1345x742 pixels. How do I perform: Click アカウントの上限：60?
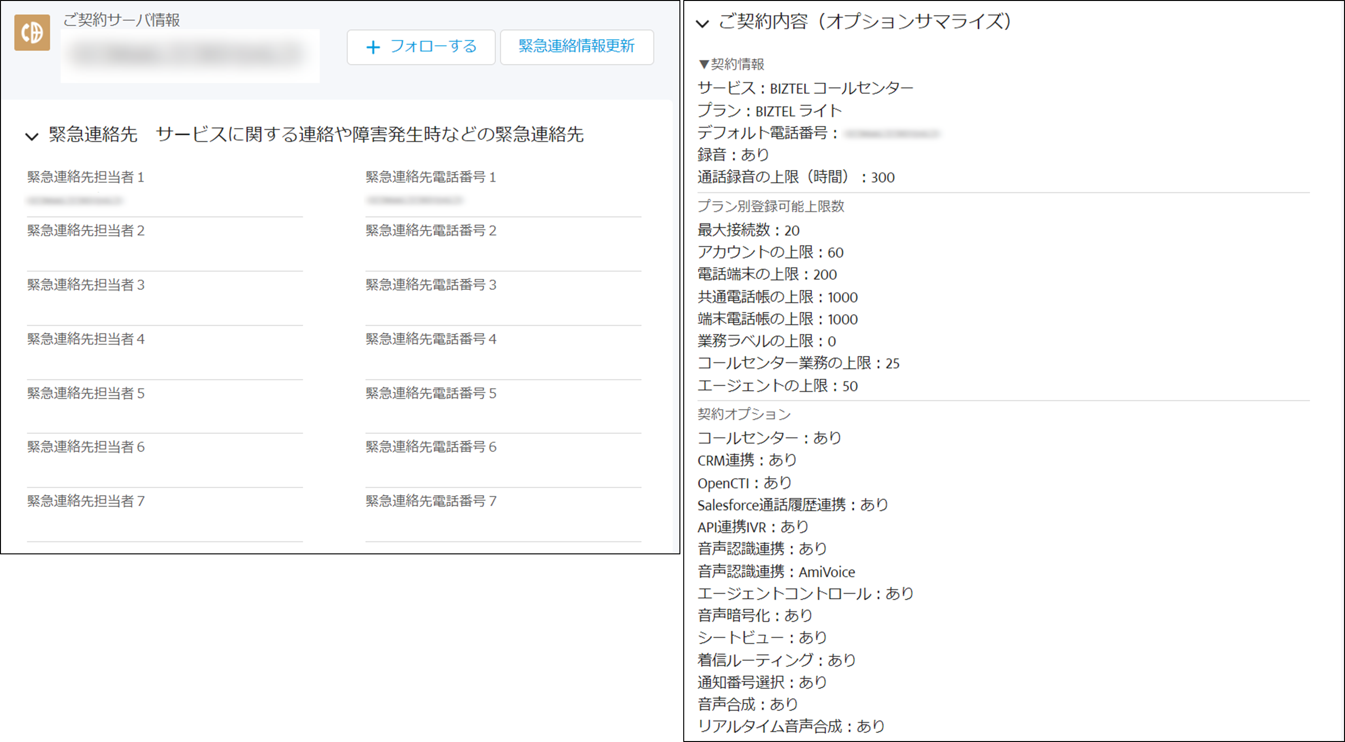coord(770,253)
